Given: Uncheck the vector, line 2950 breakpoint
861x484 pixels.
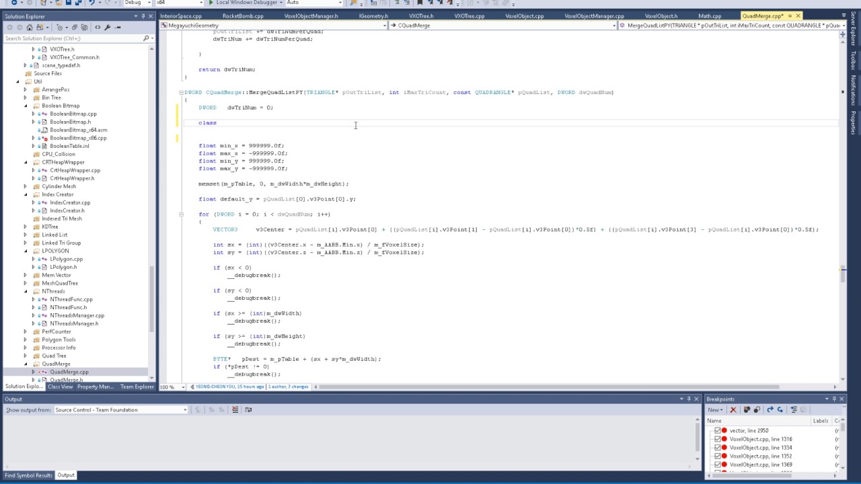Looking at the screenshot, I should pyautogui.click(x=717, y=430).
